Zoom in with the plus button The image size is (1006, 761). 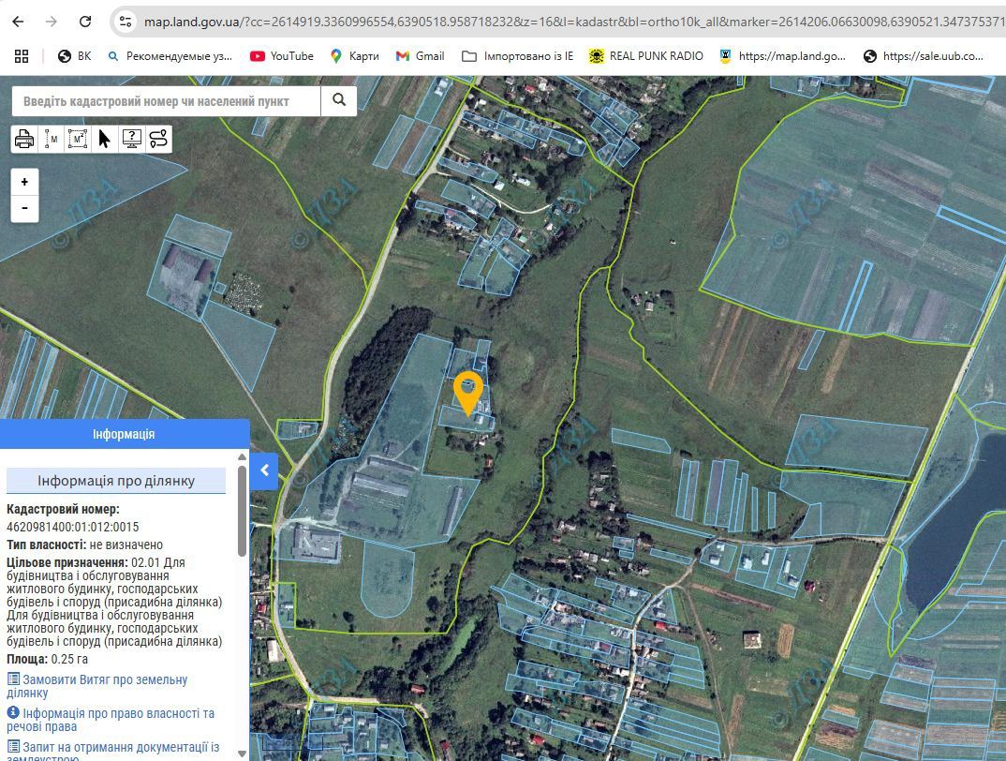click(24, 182)
